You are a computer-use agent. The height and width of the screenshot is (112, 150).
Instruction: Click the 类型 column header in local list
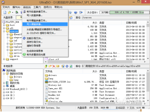tap(102, 71)
